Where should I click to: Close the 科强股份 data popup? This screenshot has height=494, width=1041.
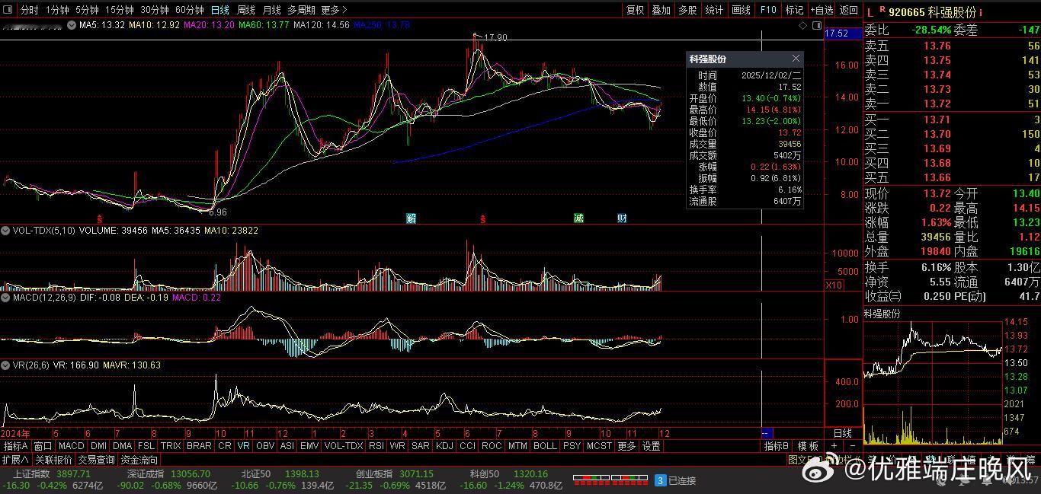(796, 59)
